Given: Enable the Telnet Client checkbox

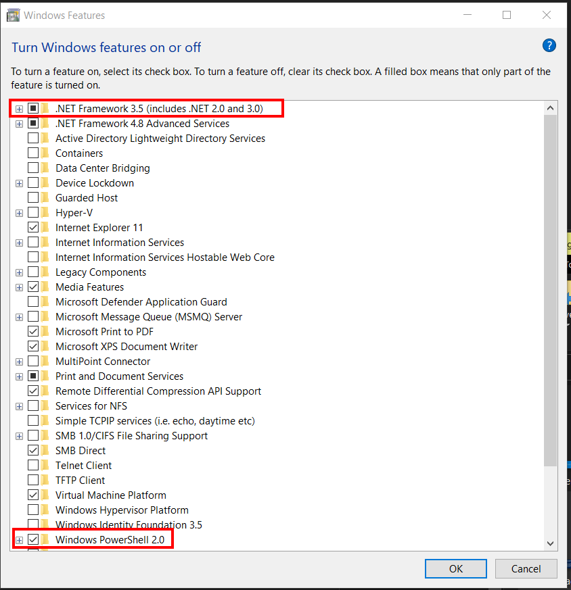Looking at the screenshot, I should [x=33, y=465].
